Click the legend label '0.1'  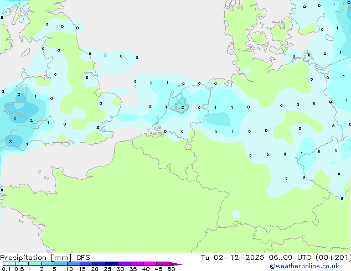[6, 269]
